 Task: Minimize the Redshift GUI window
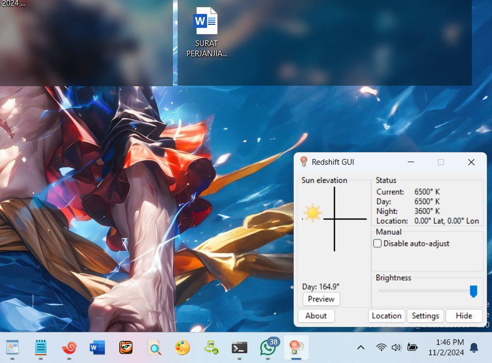pos(411,162)
